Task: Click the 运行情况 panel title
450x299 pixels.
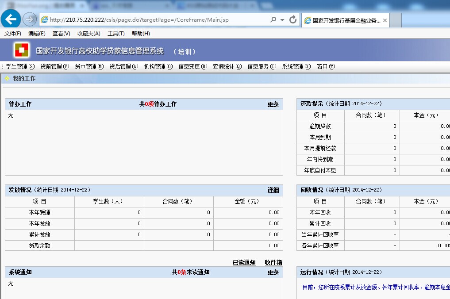Action: 312,272
